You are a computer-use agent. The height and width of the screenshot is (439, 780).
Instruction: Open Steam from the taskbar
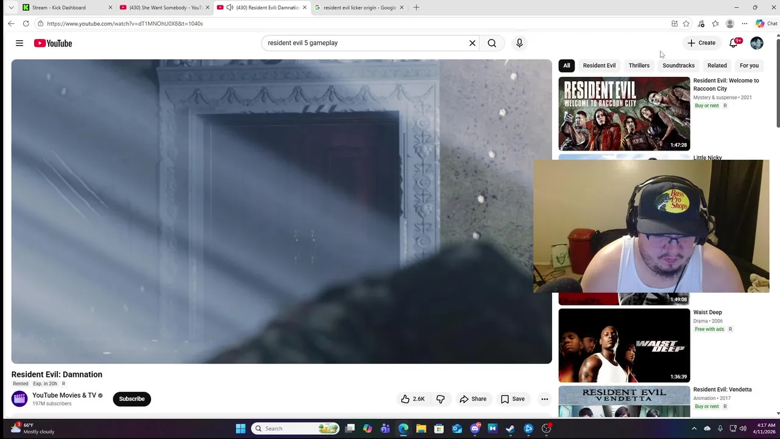510,429
